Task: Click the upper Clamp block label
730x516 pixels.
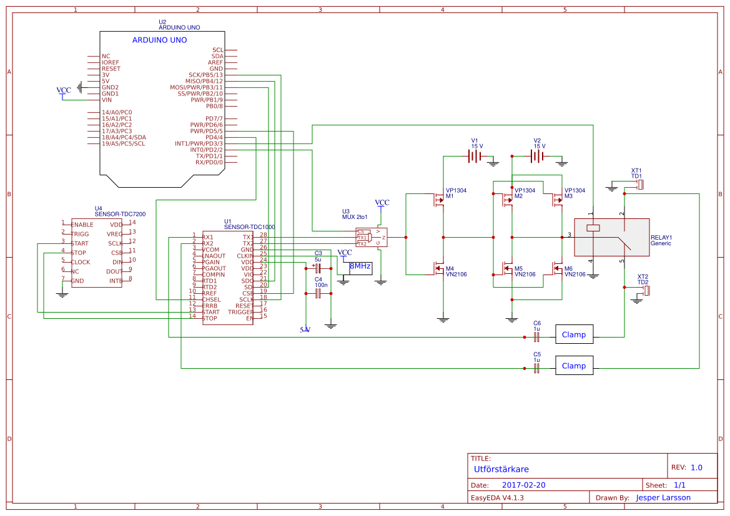Action: coord(574,334)
